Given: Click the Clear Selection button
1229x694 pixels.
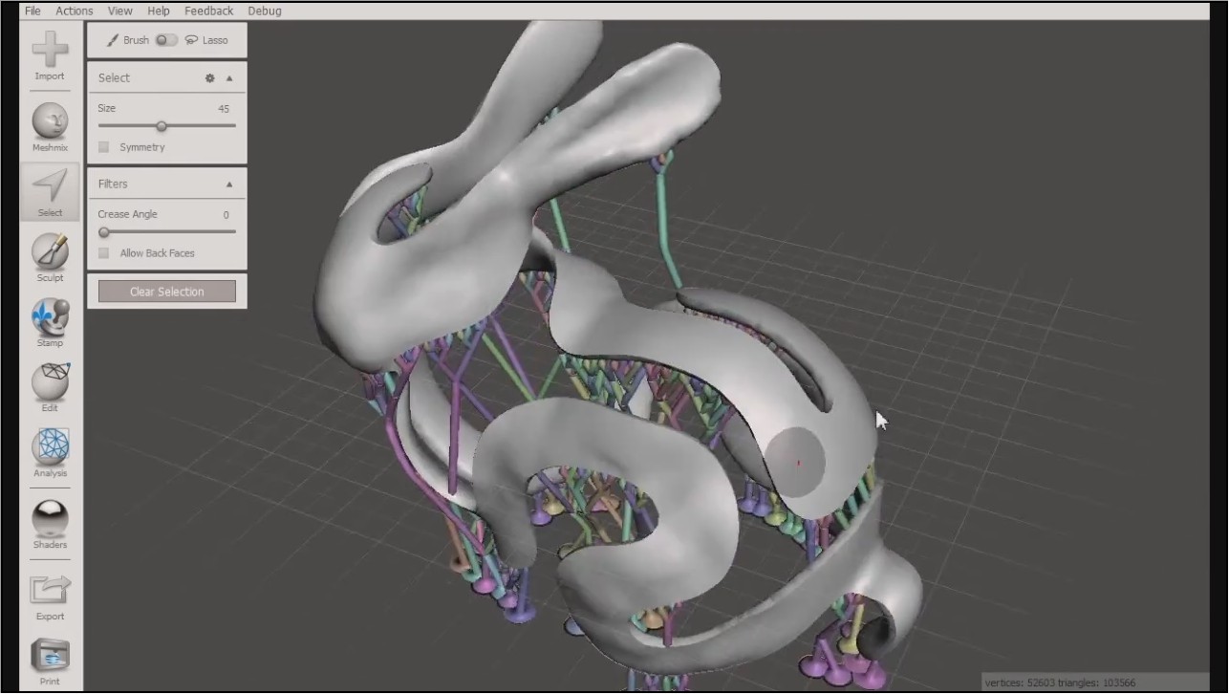Looking at the screenshot, I should tap(167, 292).
